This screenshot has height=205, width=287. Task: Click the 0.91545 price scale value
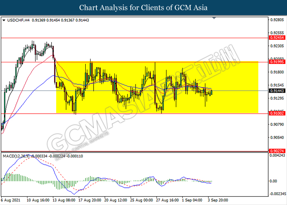277,85
